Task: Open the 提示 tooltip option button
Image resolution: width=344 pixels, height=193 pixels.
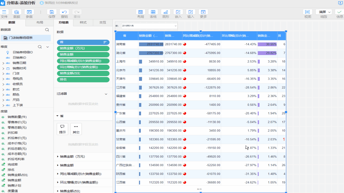Action: (x=62, y=129)
